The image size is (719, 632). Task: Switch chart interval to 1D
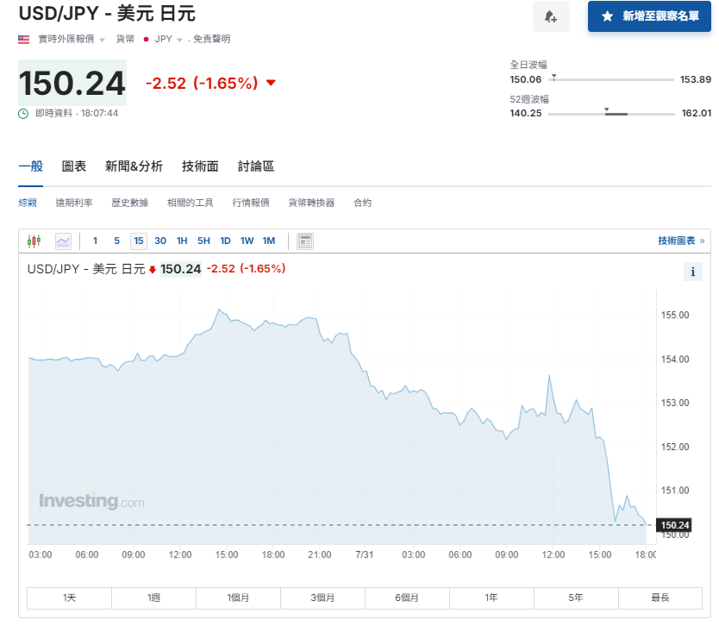coord(225,241)
